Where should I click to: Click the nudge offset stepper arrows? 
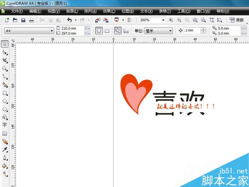tap(203, 30)
